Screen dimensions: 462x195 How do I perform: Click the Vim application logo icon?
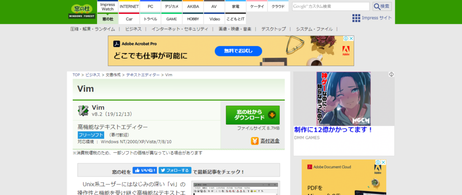[x=83, y=111]
